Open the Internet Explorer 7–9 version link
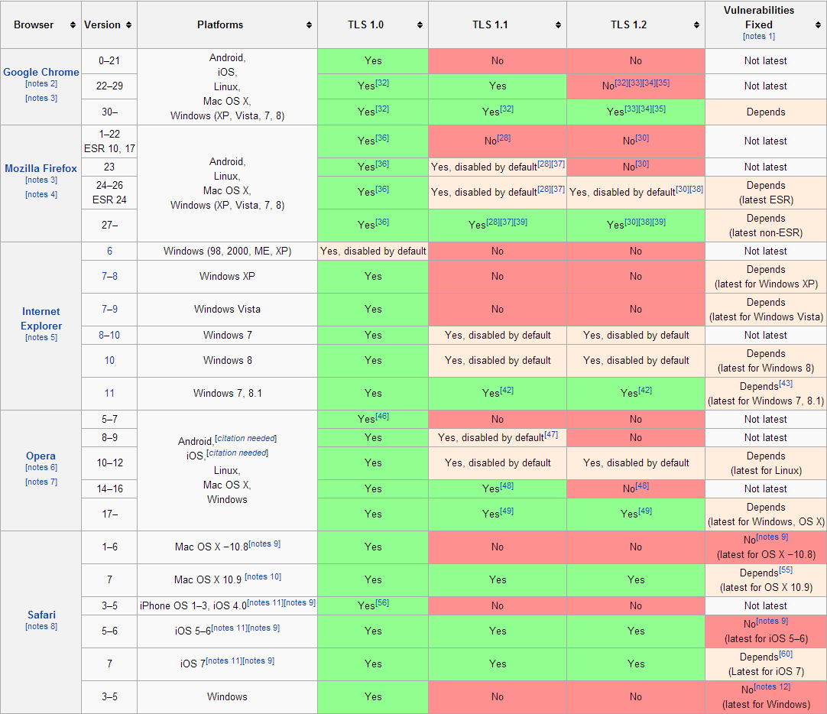Viewport: 827px width, 714px height. click(110, 309)
